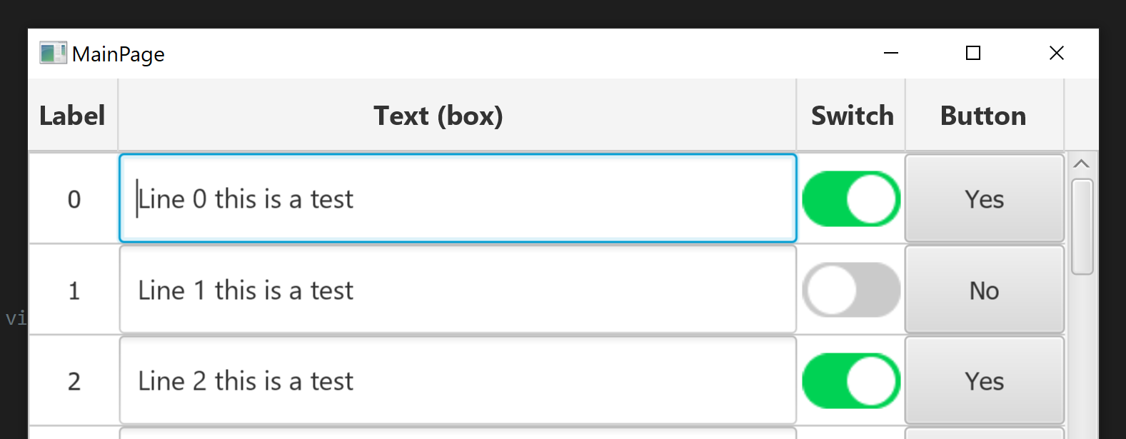Click the scrollbar up arrow
The width and height of the screenshot is (1126, 439).
pyautogui.click(x=1082, y=164)
